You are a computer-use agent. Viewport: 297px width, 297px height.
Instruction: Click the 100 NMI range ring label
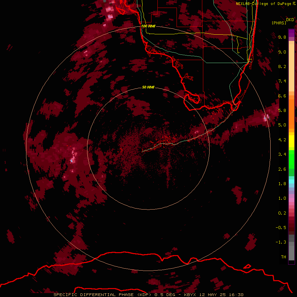click(x=148, y=26)
